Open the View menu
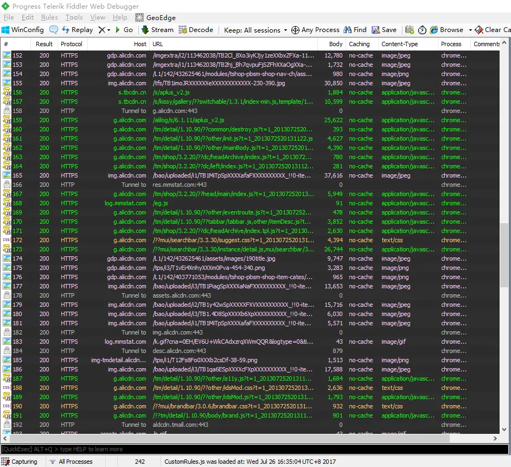Image resolution: width=511 pixels, height=467 pixels. click(98, 17)
